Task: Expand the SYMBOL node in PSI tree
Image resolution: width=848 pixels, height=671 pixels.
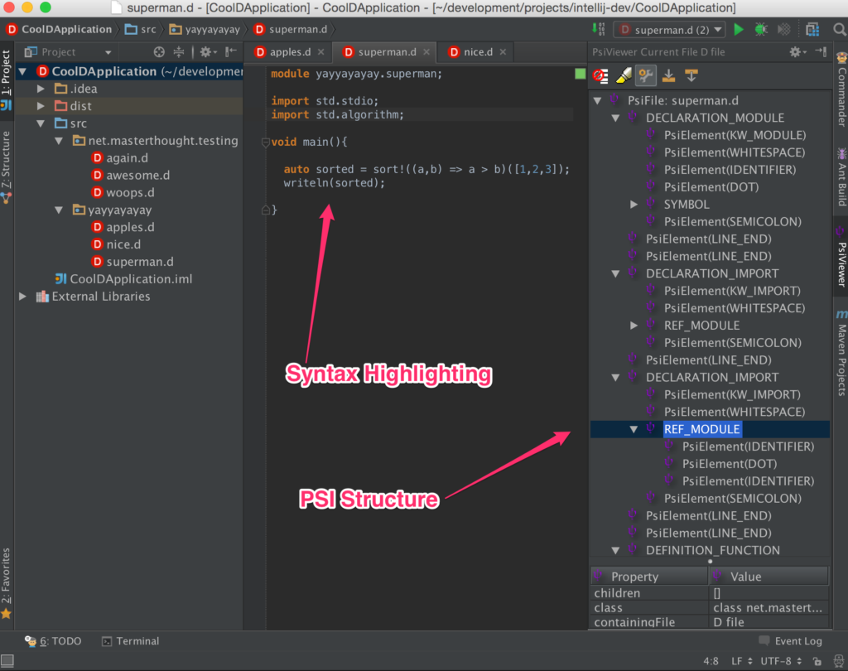Action: click(634, 205)
